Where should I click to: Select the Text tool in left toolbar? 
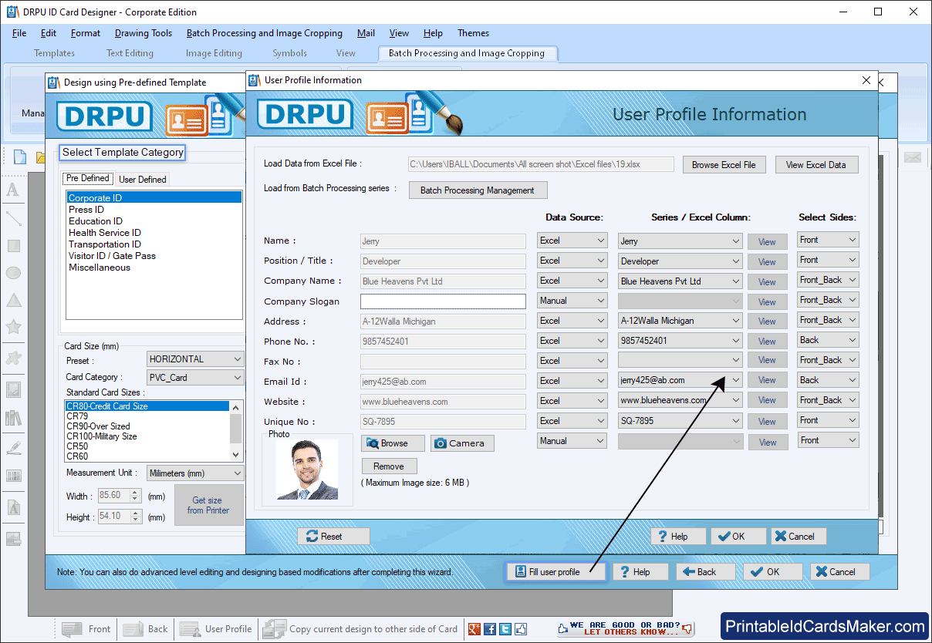point(13,190)
